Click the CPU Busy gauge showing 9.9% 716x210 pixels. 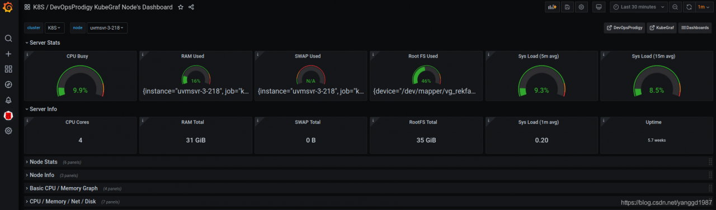pyautogui.click(x=81, y=82)
